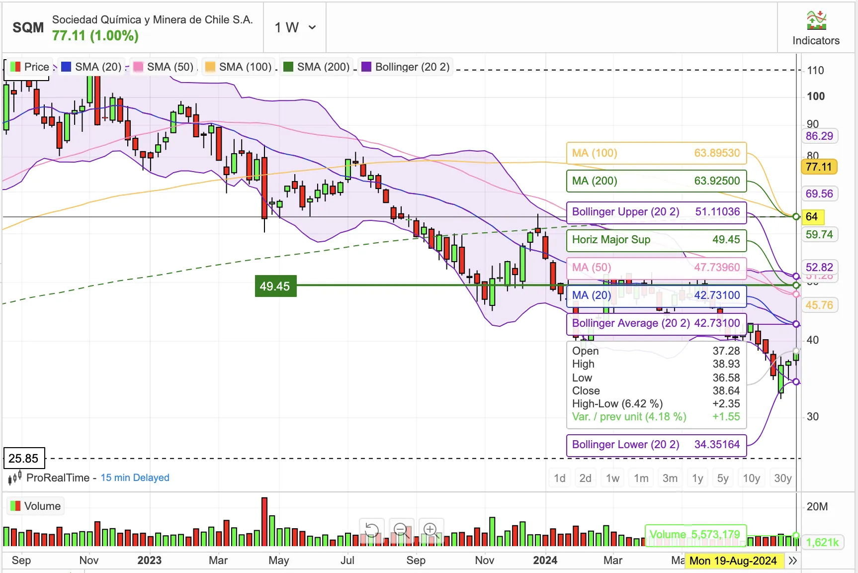Click the chart reset/undo icon

coord(372,531)
